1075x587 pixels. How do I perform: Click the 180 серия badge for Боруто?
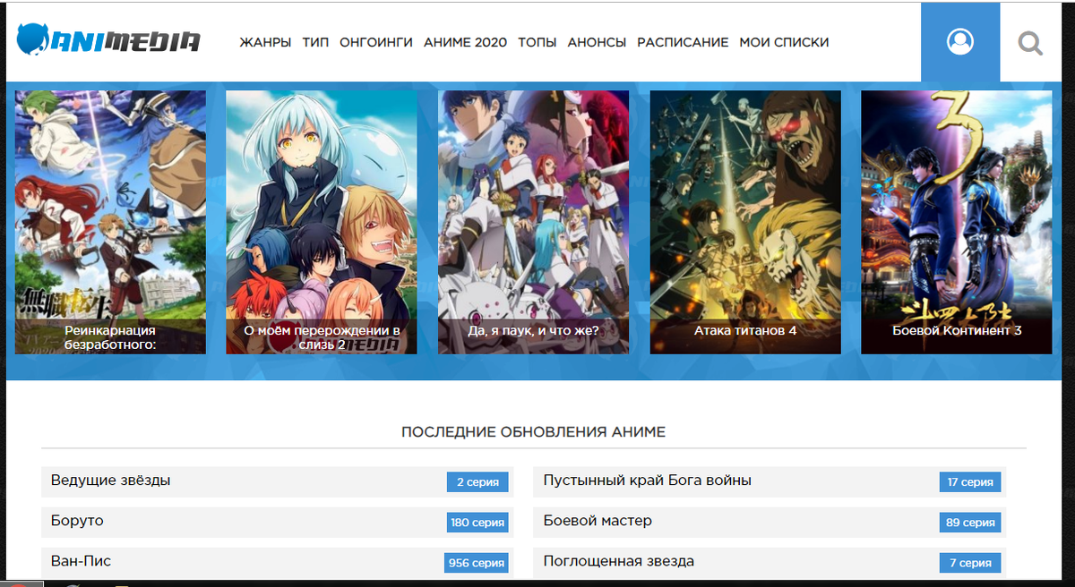477,523
